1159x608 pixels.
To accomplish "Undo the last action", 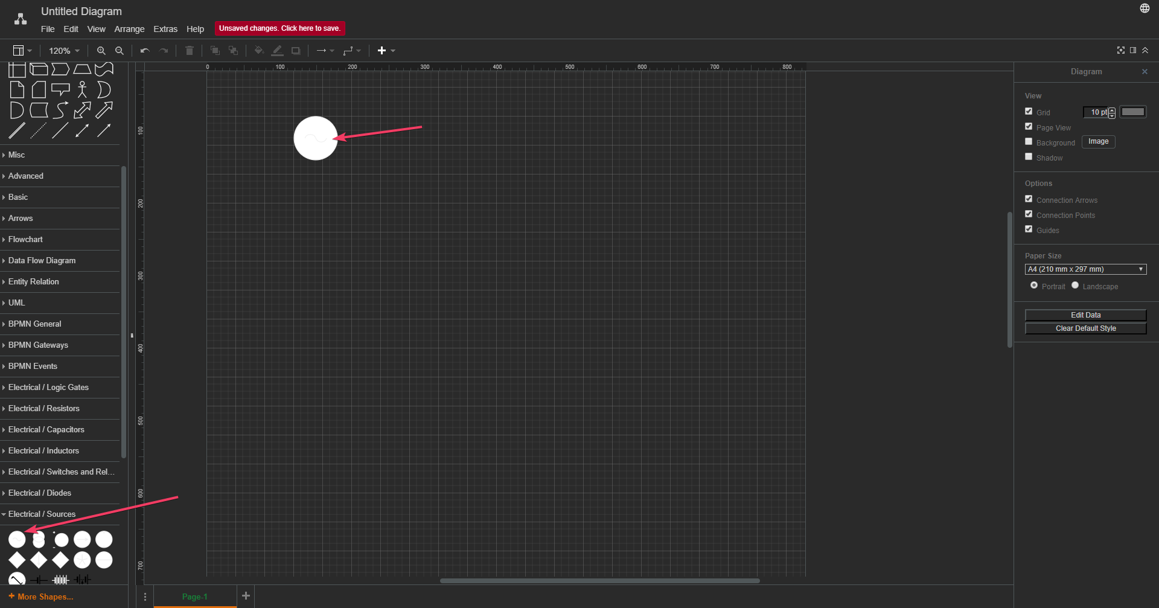I will click(x=145, y=51).
